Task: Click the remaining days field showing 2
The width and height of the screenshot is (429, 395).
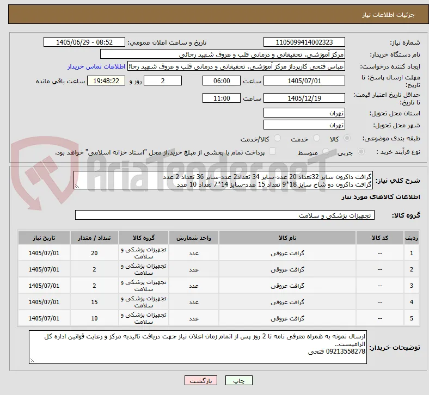Action: (x=163, y=81)
